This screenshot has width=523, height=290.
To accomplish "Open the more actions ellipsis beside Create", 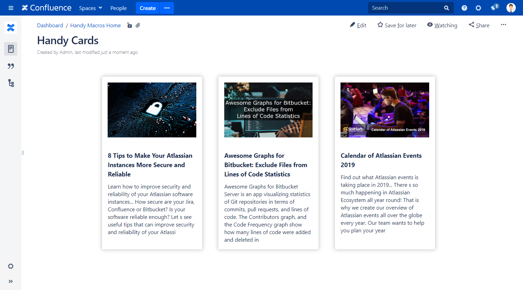I will pyautogui.click(x=167, y=8).
